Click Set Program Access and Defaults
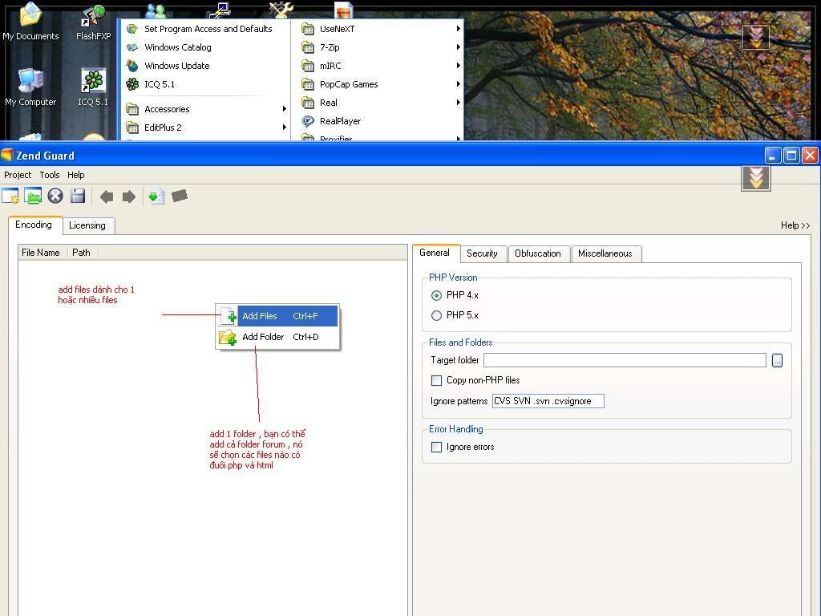 [x=205, y=29]
